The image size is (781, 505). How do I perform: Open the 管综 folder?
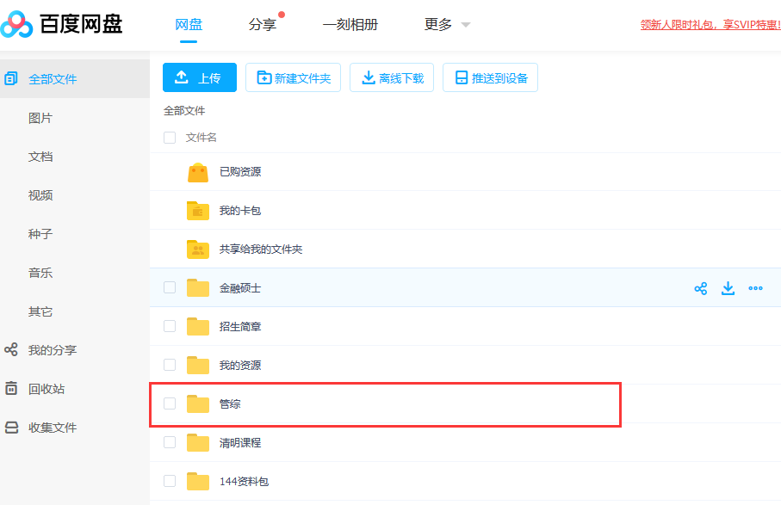click(x=230, y=403)
